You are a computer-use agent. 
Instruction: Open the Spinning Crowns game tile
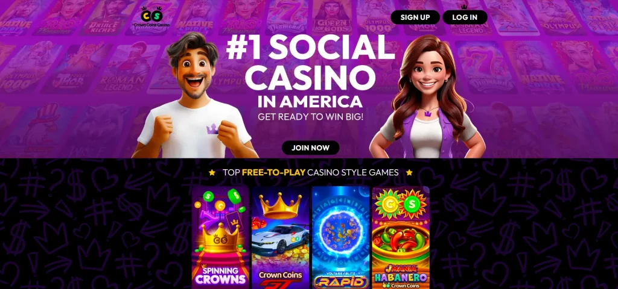221,237
